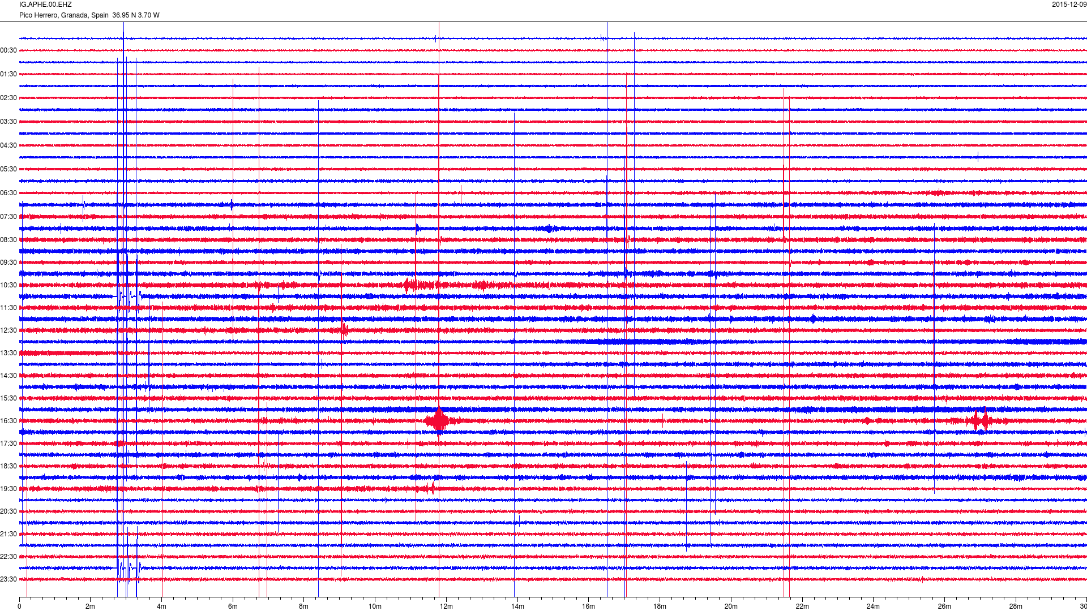This screenshot has height=611, width=1087.
Task: Click the date 2015-12-09
Action: (x=1069, y=5)
